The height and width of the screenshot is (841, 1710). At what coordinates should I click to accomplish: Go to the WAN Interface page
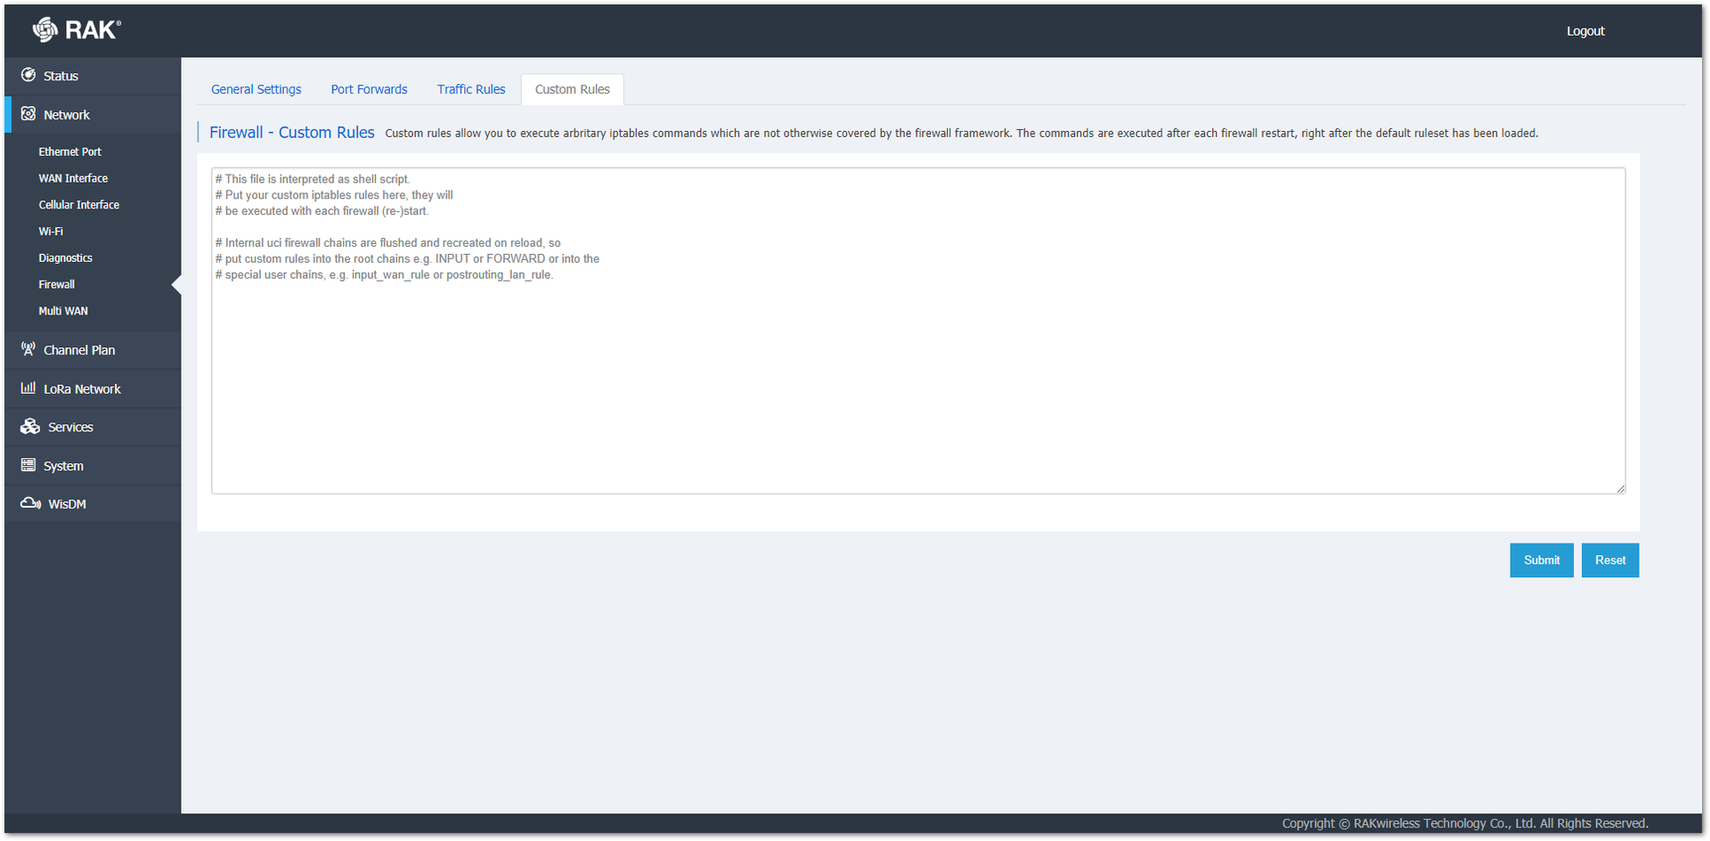(x=73, y=178)
